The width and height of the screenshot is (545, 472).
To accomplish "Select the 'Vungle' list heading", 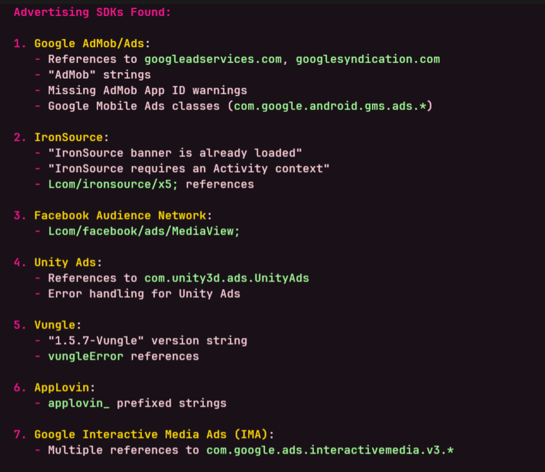I will tap(55, 325).
